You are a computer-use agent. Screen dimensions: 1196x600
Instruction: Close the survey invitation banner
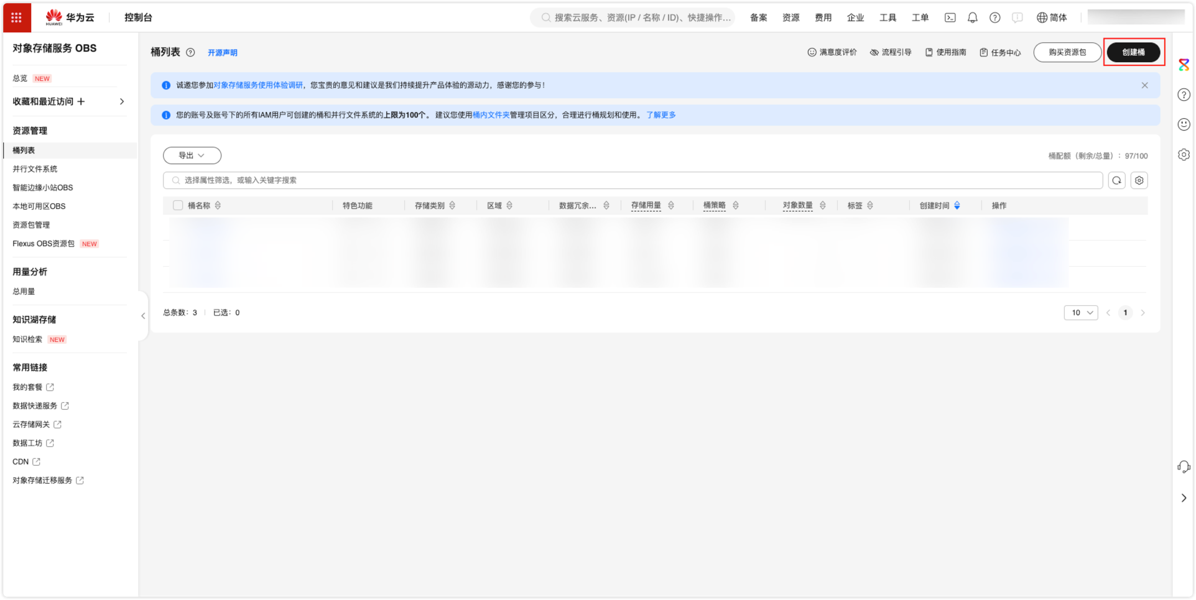click(x=1144, y=85)
